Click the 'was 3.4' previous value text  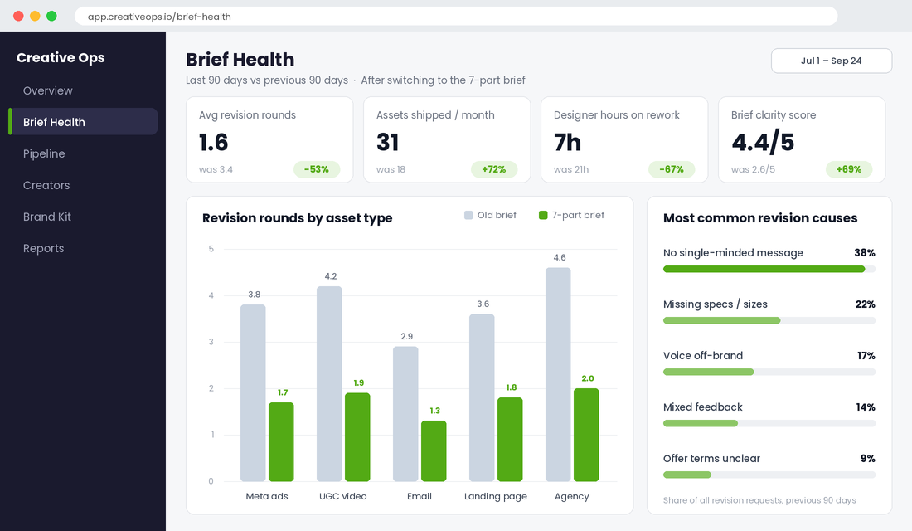(216, 169)
